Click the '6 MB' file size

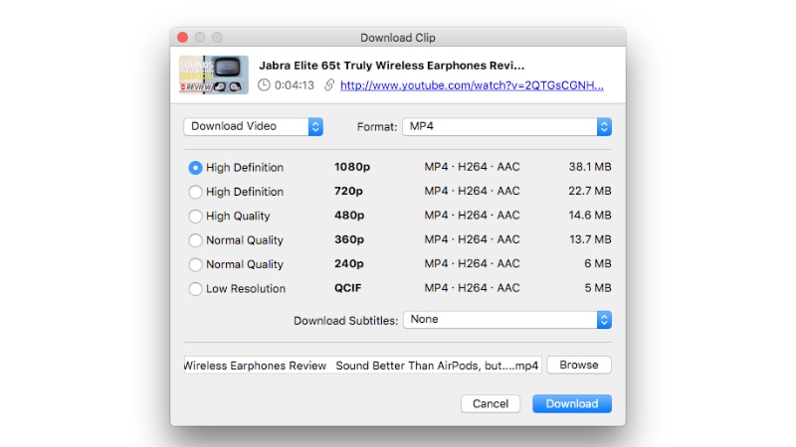click(x=598, y=263)
